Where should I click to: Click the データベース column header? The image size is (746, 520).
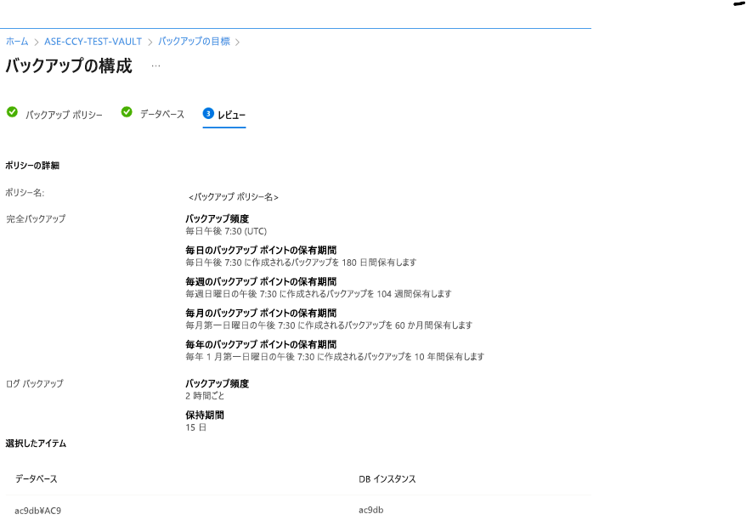(37, 479)
